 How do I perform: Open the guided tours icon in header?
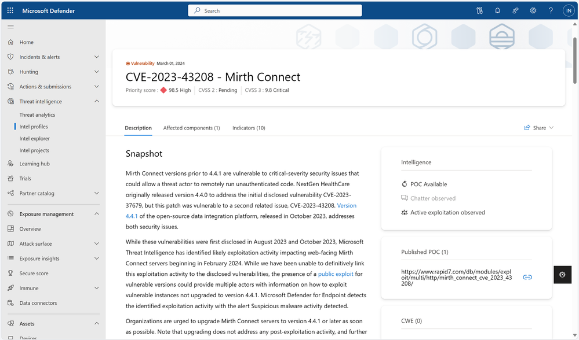click(479, 10)
